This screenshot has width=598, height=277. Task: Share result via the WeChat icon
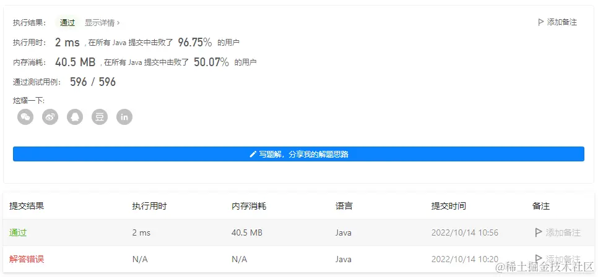point(25,117)
